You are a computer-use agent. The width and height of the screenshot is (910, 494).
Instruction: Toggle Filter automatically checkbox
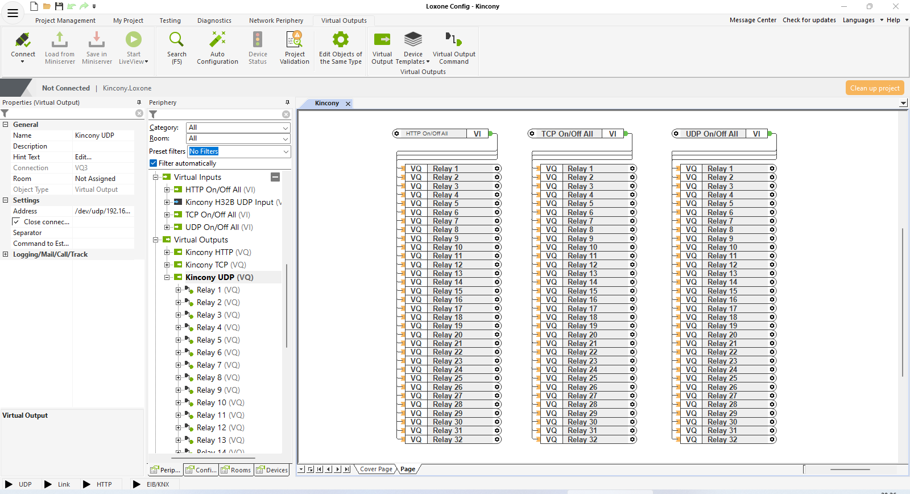[154, 163]
